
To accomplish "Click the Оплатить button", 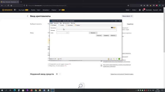I will [113, 36].
